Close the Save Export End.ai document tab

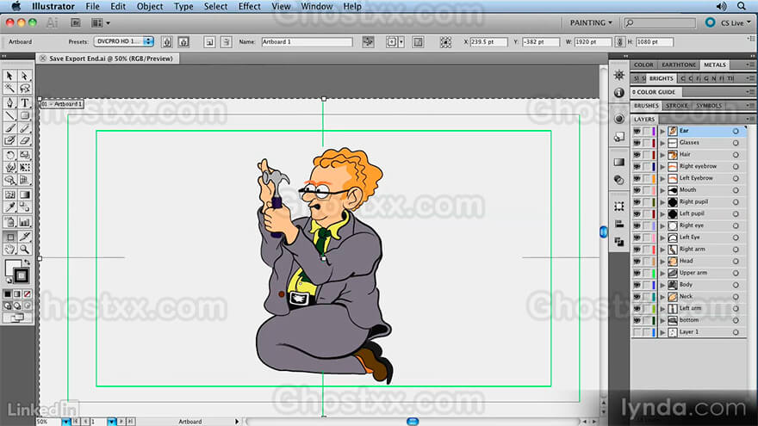click(x=43, y=59)
